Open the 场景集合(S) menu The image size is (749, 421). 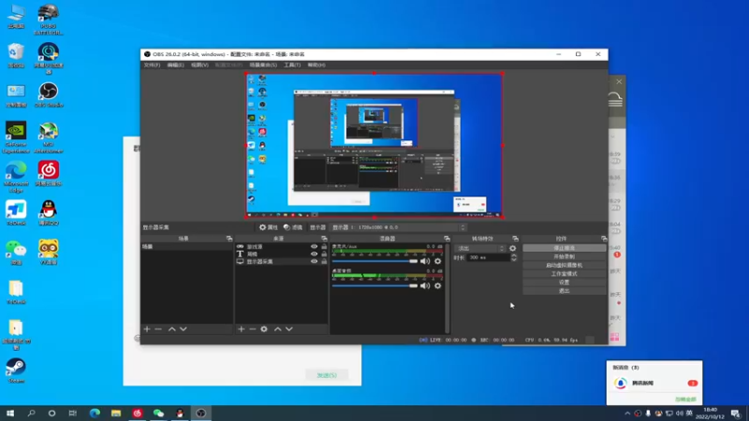[263, 65]
